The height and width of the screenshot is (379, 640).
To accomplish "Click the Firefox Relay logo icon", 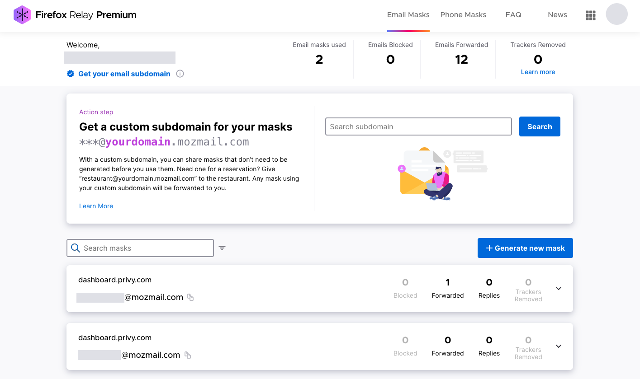I will tap(22, 14).
